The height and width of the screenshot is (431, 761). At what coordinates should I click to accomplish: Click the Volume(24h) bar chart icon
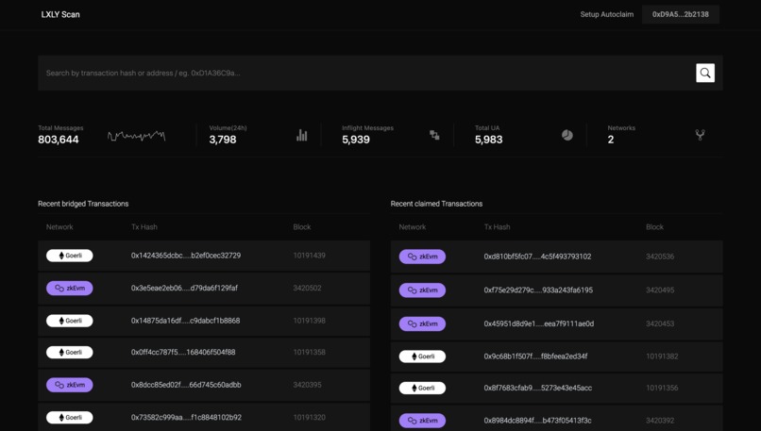click(301, 135)
